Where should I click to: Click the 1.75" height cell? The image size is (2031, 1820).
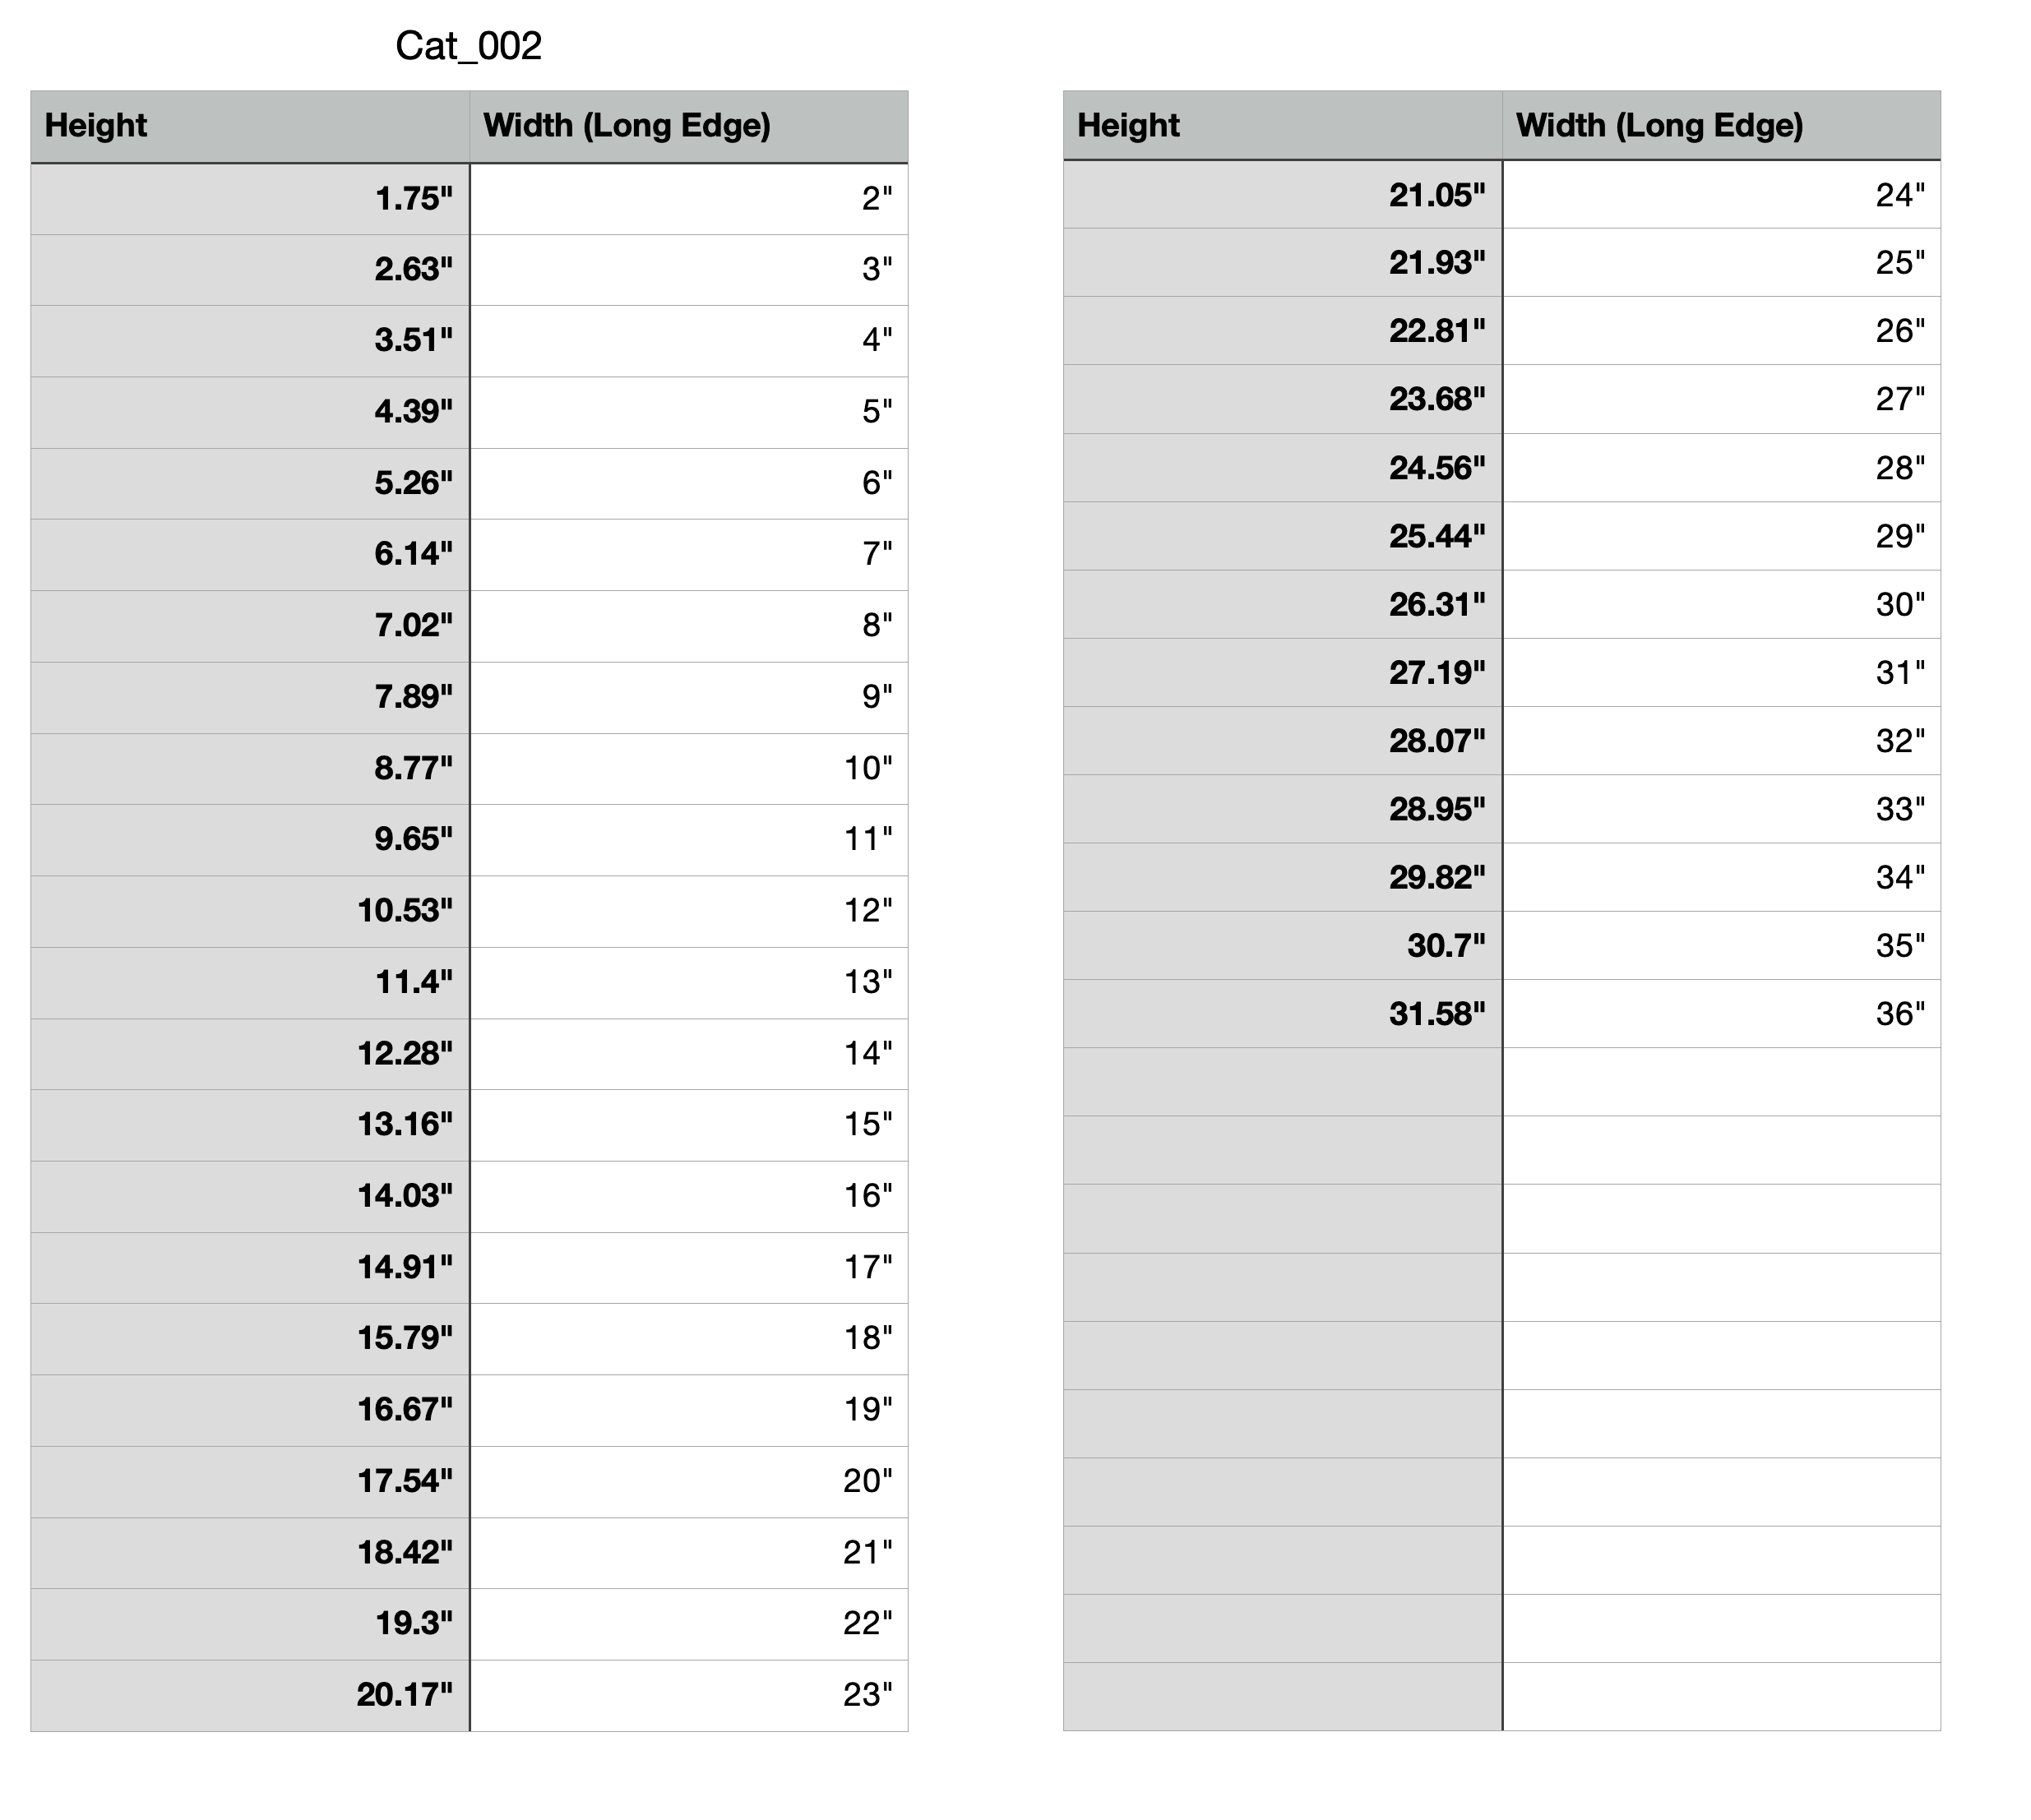tap(250, 199)
